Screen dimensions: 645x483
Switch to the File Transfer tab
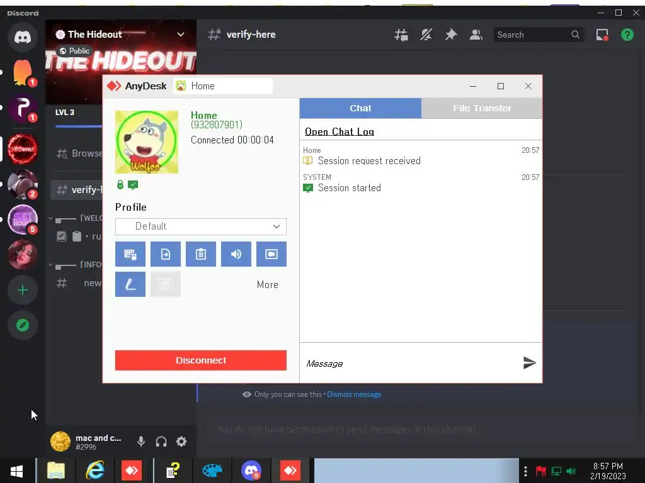click(482, 108)
